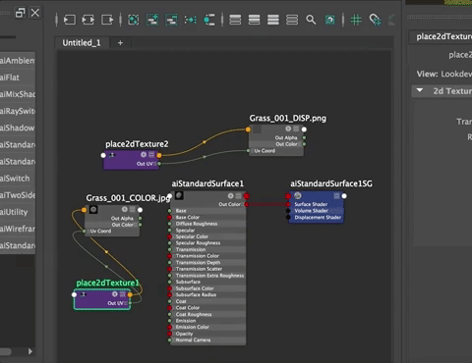Viewport: 472px width, 363px height.
Task: Select aiUtility in the shader list
Action: tap(18, 212)
